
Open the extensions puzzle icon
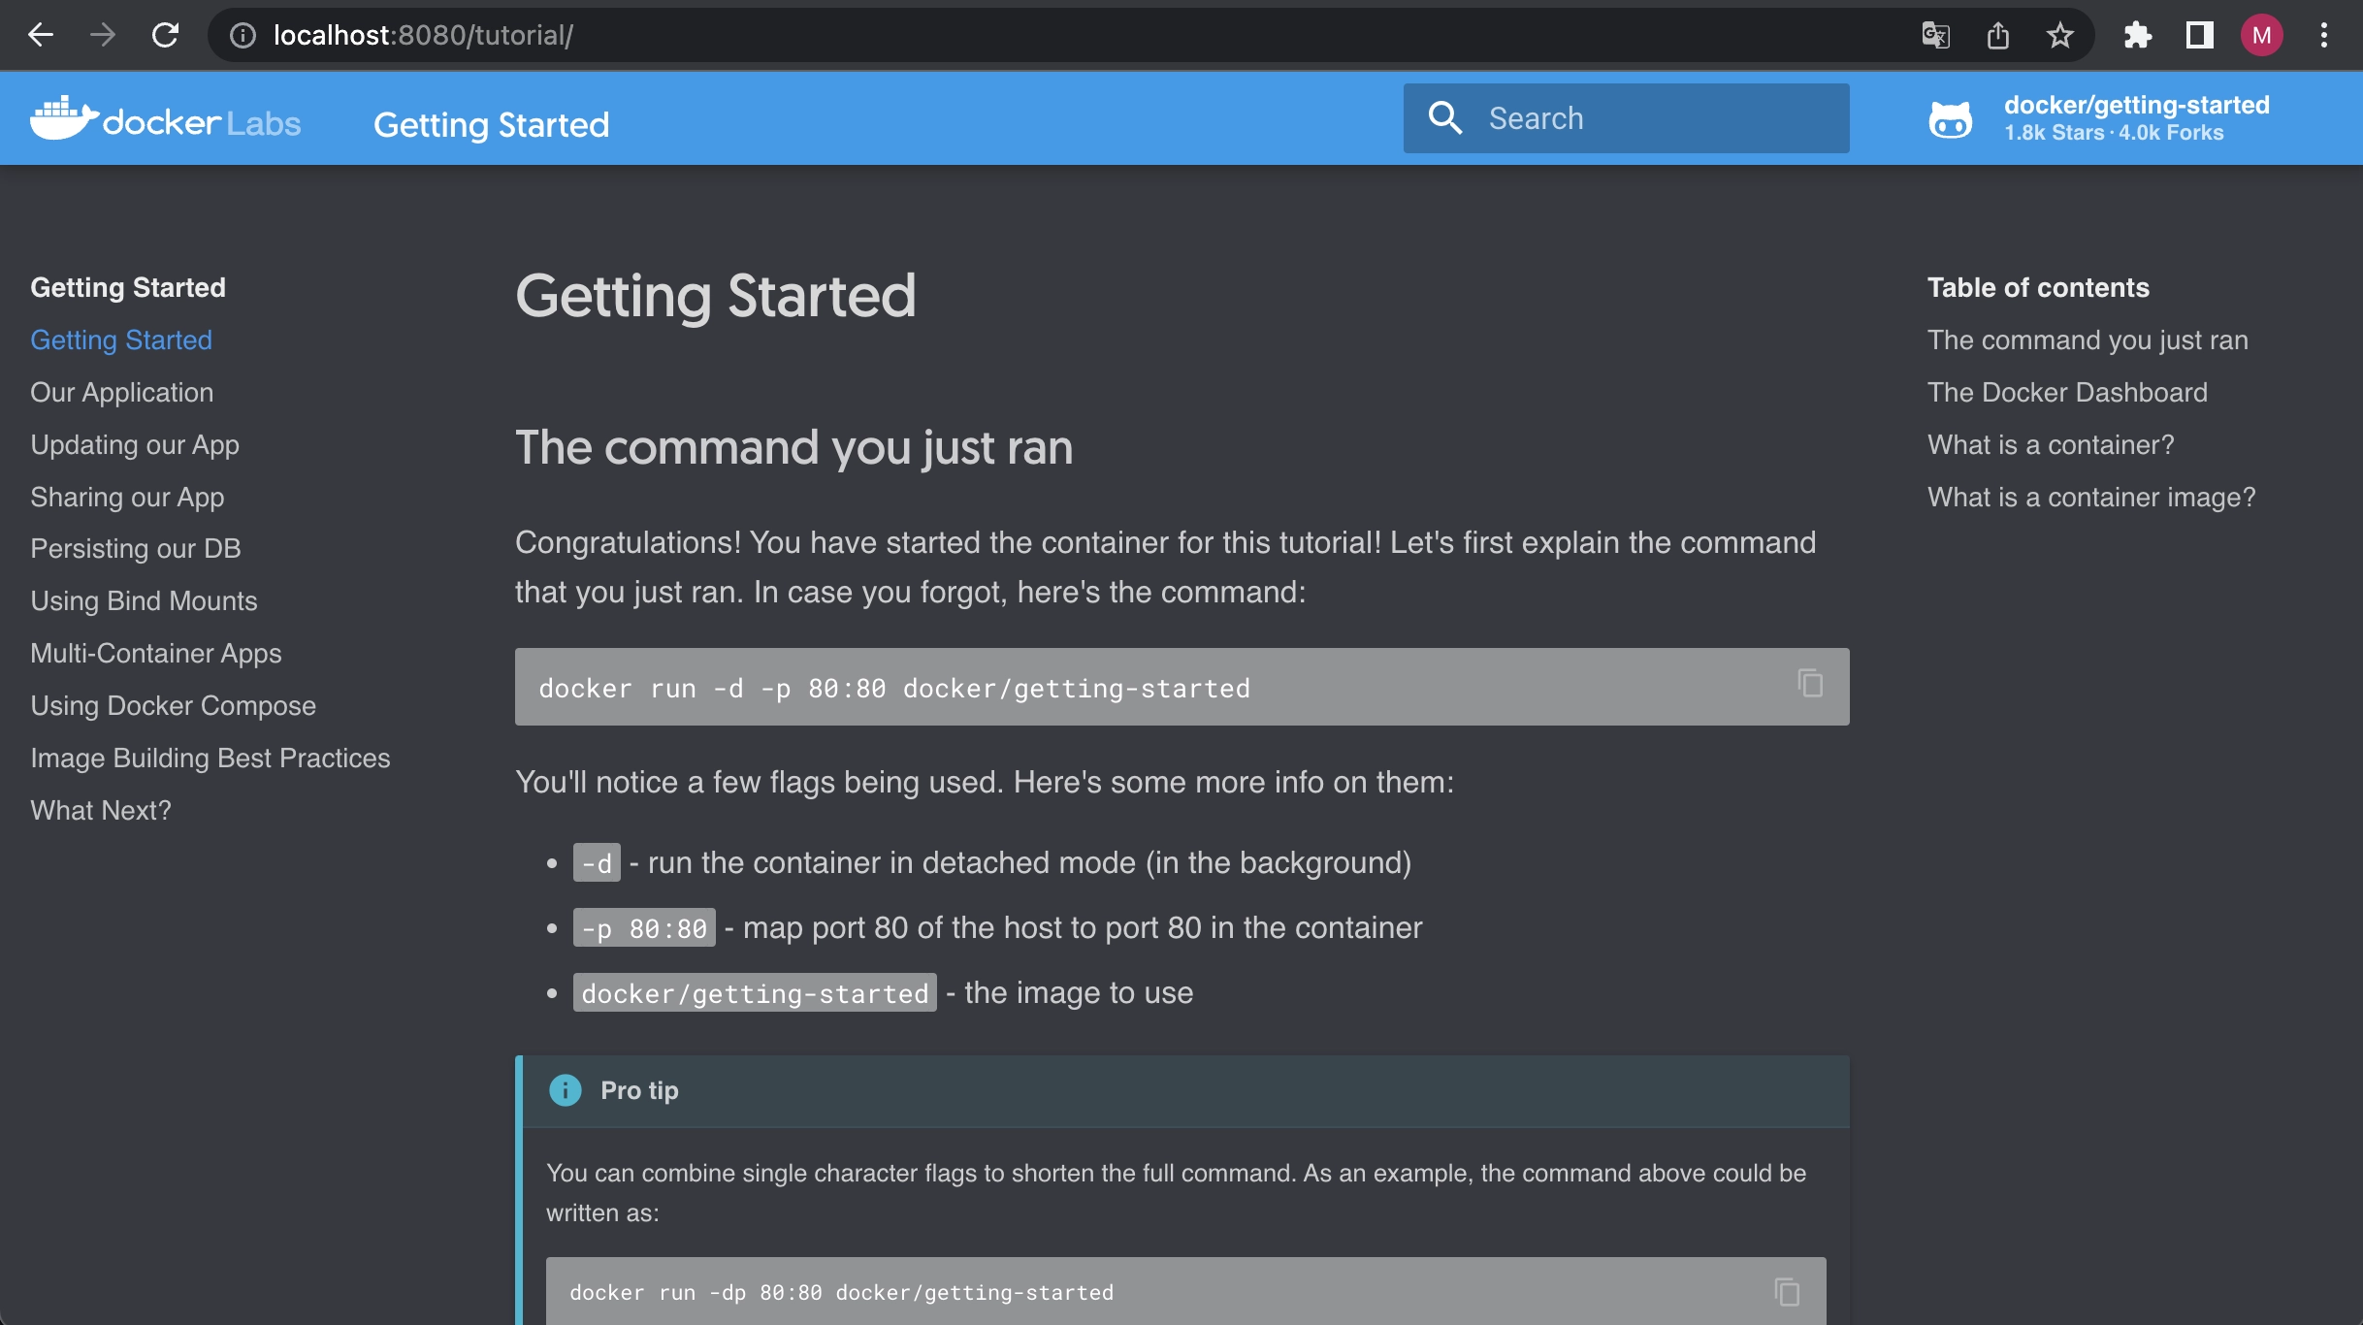pos(2137,36)
